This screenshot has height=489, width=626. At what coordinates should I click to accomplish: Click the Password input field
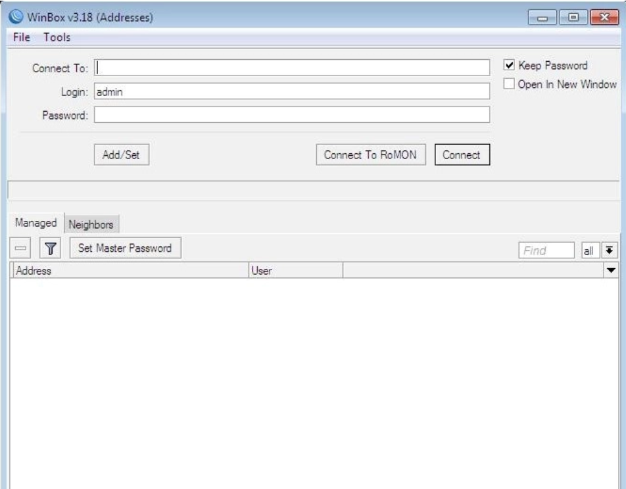click(292, 115)
